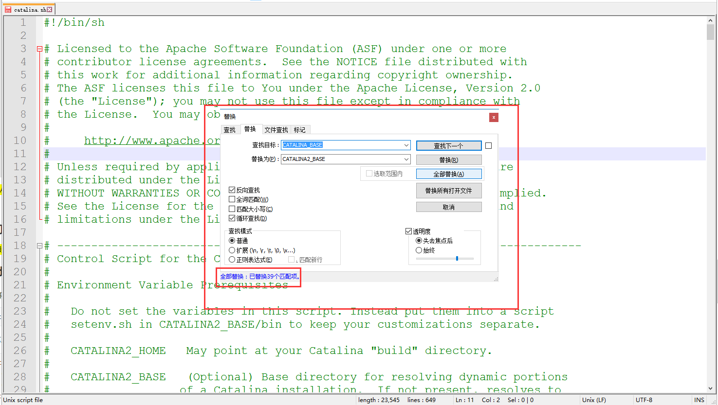Collapse the fold marker at line 18

[x=39, y=246]
